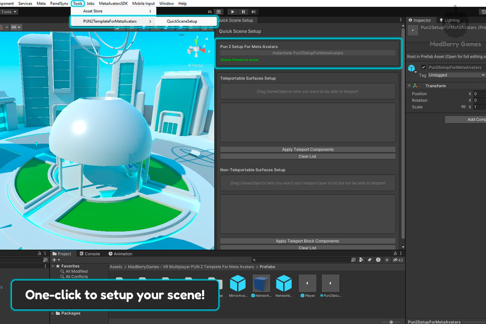Click the Step frame button

point(254,12)
